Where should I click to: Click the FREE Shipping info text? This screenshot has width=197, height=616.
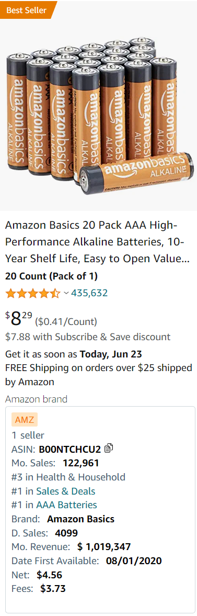point(98,374)
